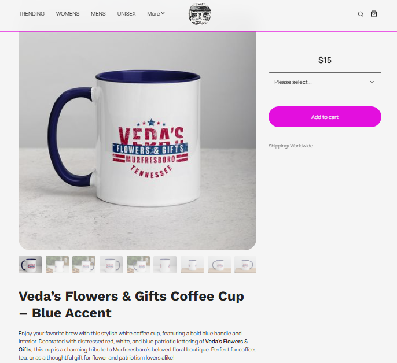This screenshot has height=363, width=397.
Task: Select the third product thumbnail
Action: pyautogui.click(x=84, y=265)
